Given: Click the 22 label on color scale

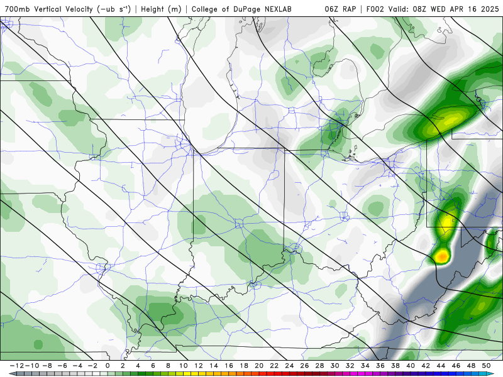Looking at the screenshot, I should (274, 366).
